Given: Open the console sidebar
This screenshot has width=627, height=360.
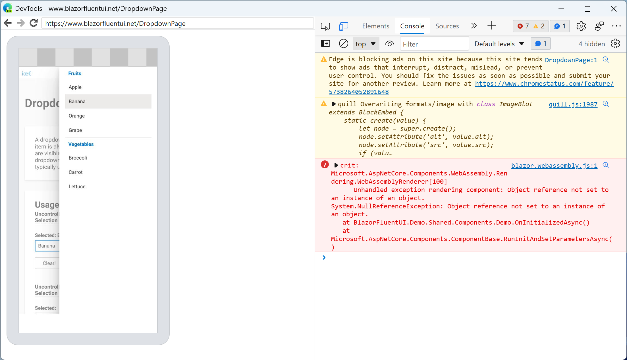Looking at the screenshot, I should pyautogui.click(x=325, y=43).
